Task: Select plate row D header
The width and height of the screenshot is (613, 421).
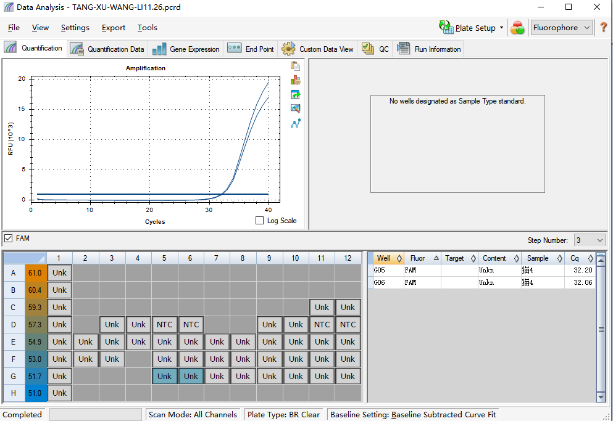Action: (14, 325)
